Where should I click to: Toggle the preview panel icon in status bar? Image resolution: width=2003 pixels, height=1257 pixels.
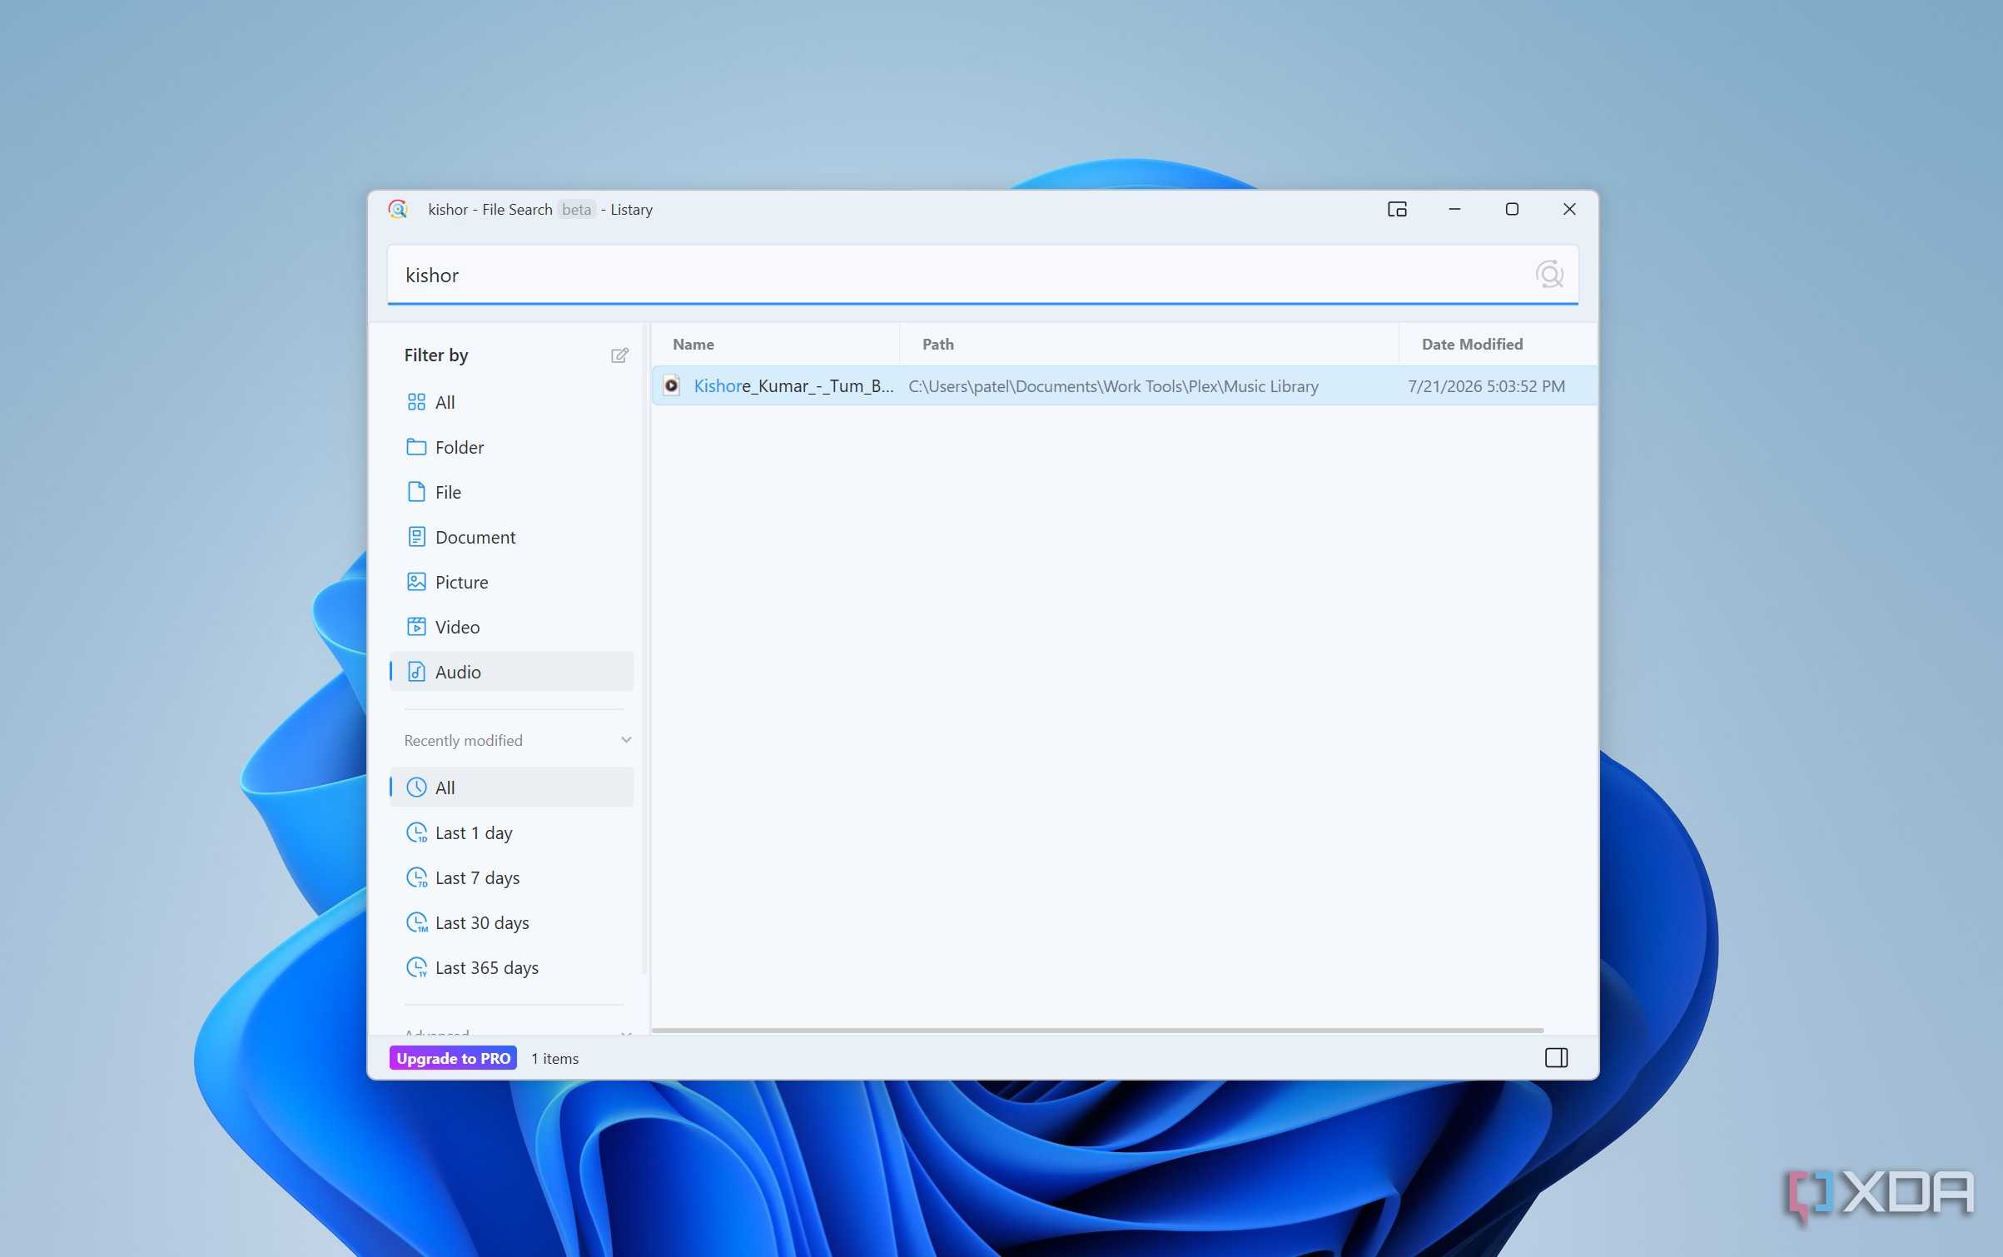point(1556,1057)
